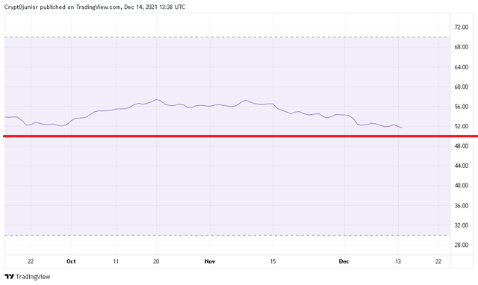Click the 48.00 price axis label
The width and height of the screenshot is (478, 285).
tap(462, 145)
